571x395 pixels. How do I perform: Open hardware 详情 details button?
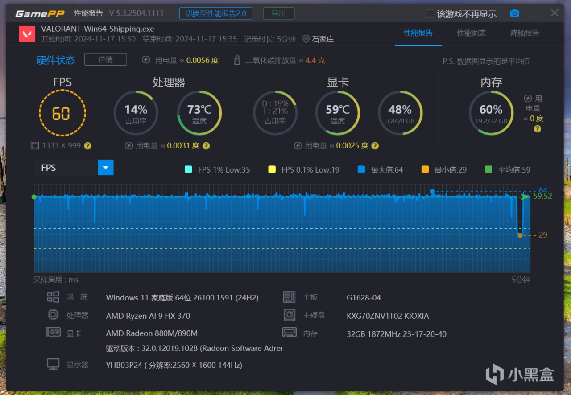point(106,59)
